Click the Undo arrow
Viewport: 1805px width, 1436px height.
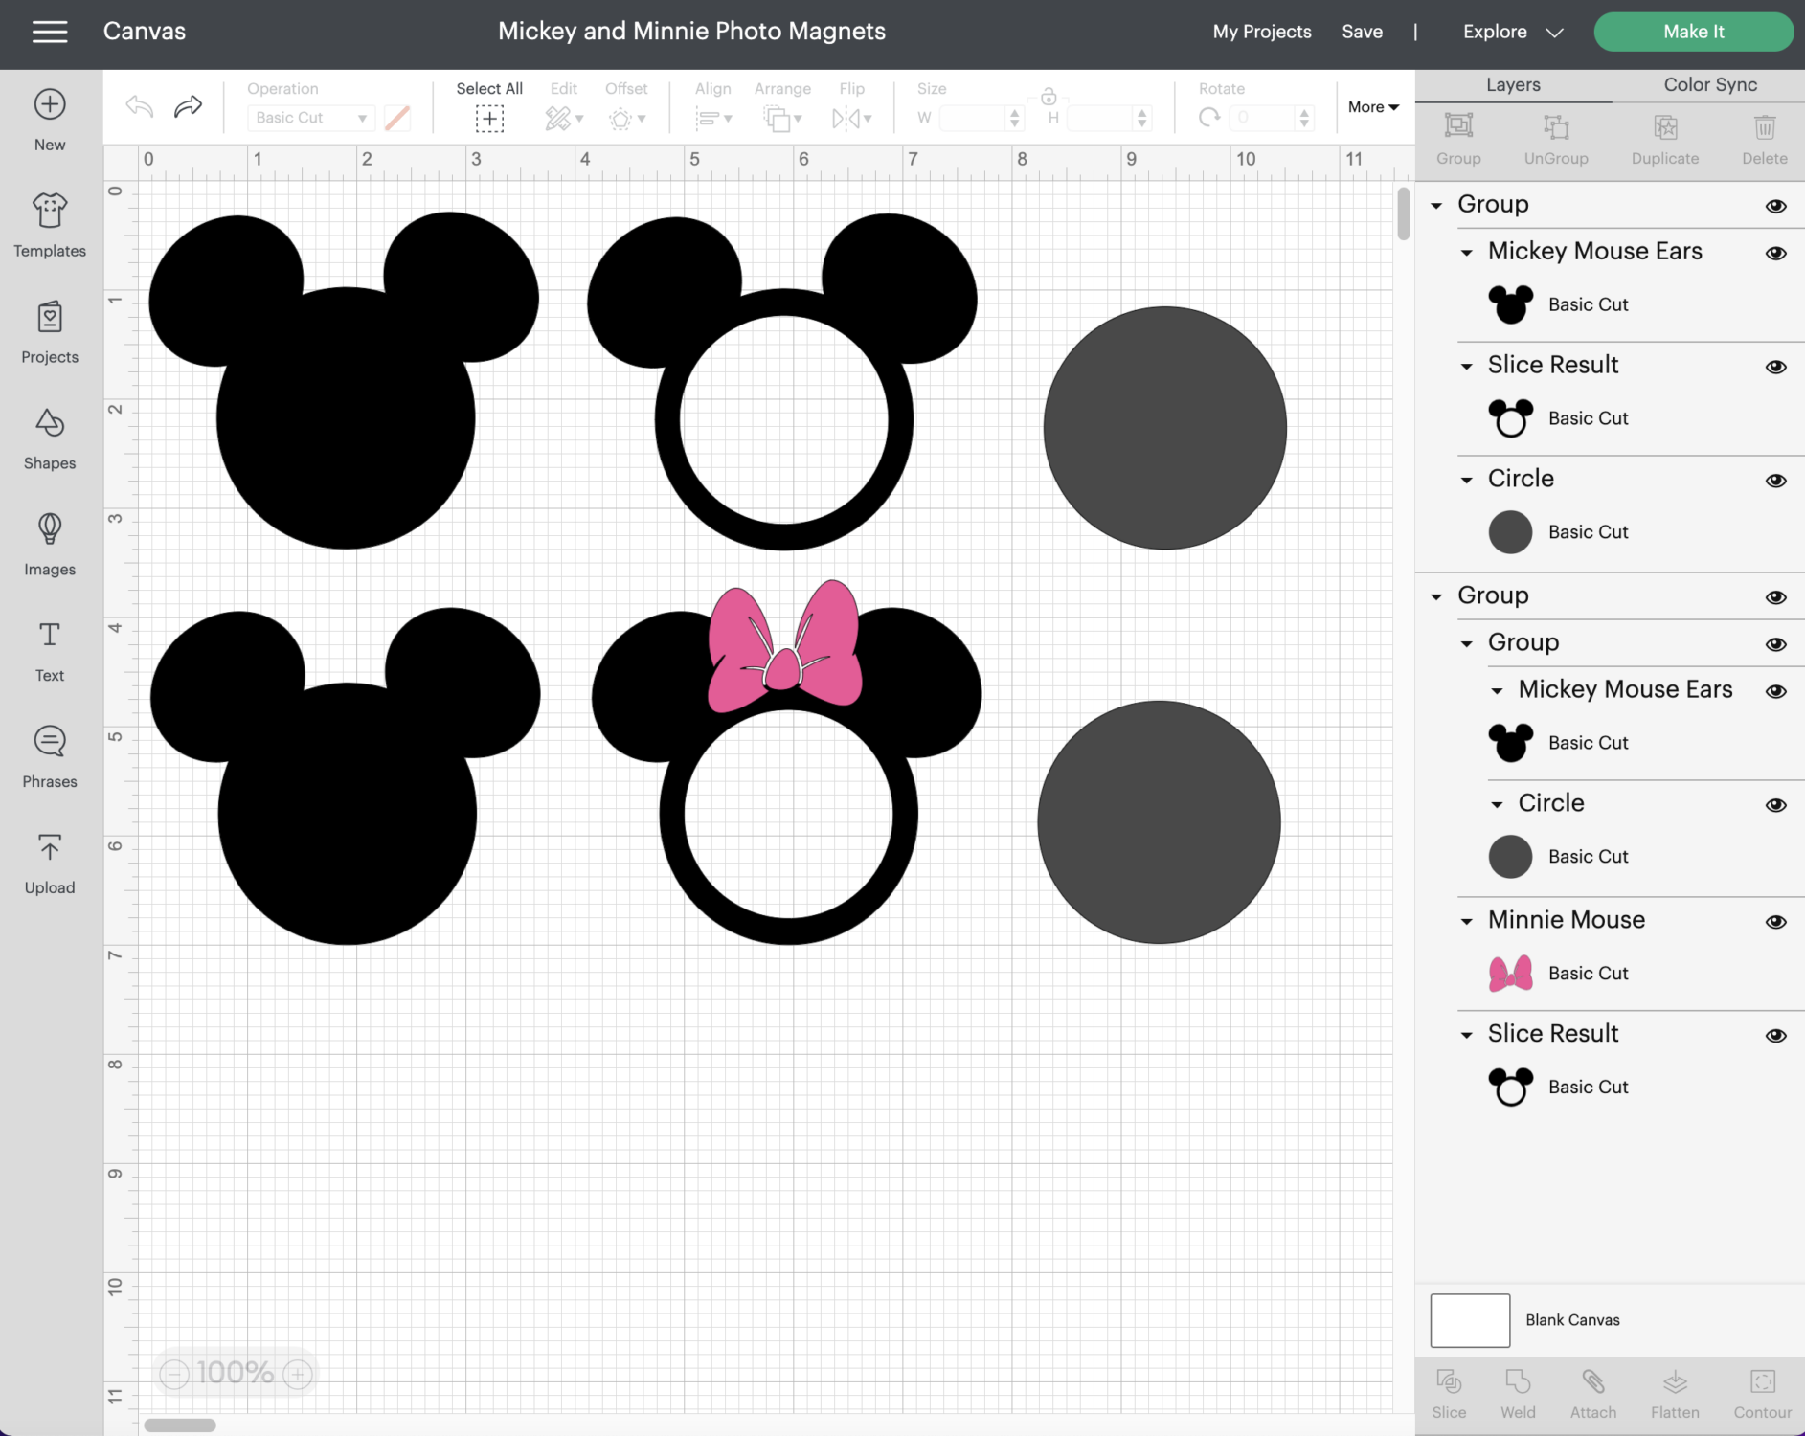click(140, 106)
